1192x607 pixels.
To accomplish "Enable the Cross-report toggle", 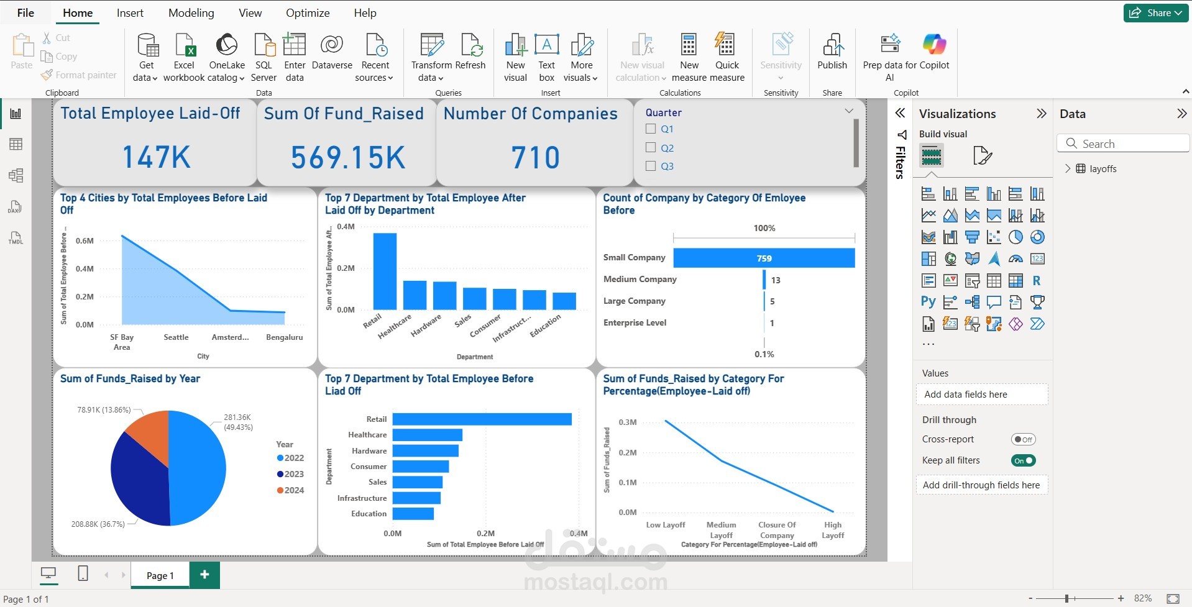I will point(1023,439).
